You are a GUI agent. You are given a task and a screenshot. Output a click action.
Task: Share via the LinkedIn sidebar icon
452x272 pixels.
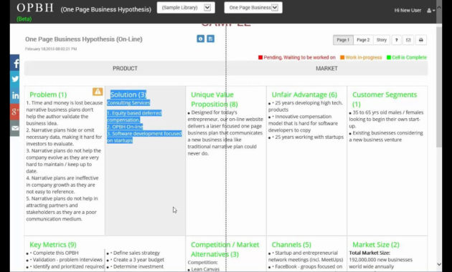14,95
